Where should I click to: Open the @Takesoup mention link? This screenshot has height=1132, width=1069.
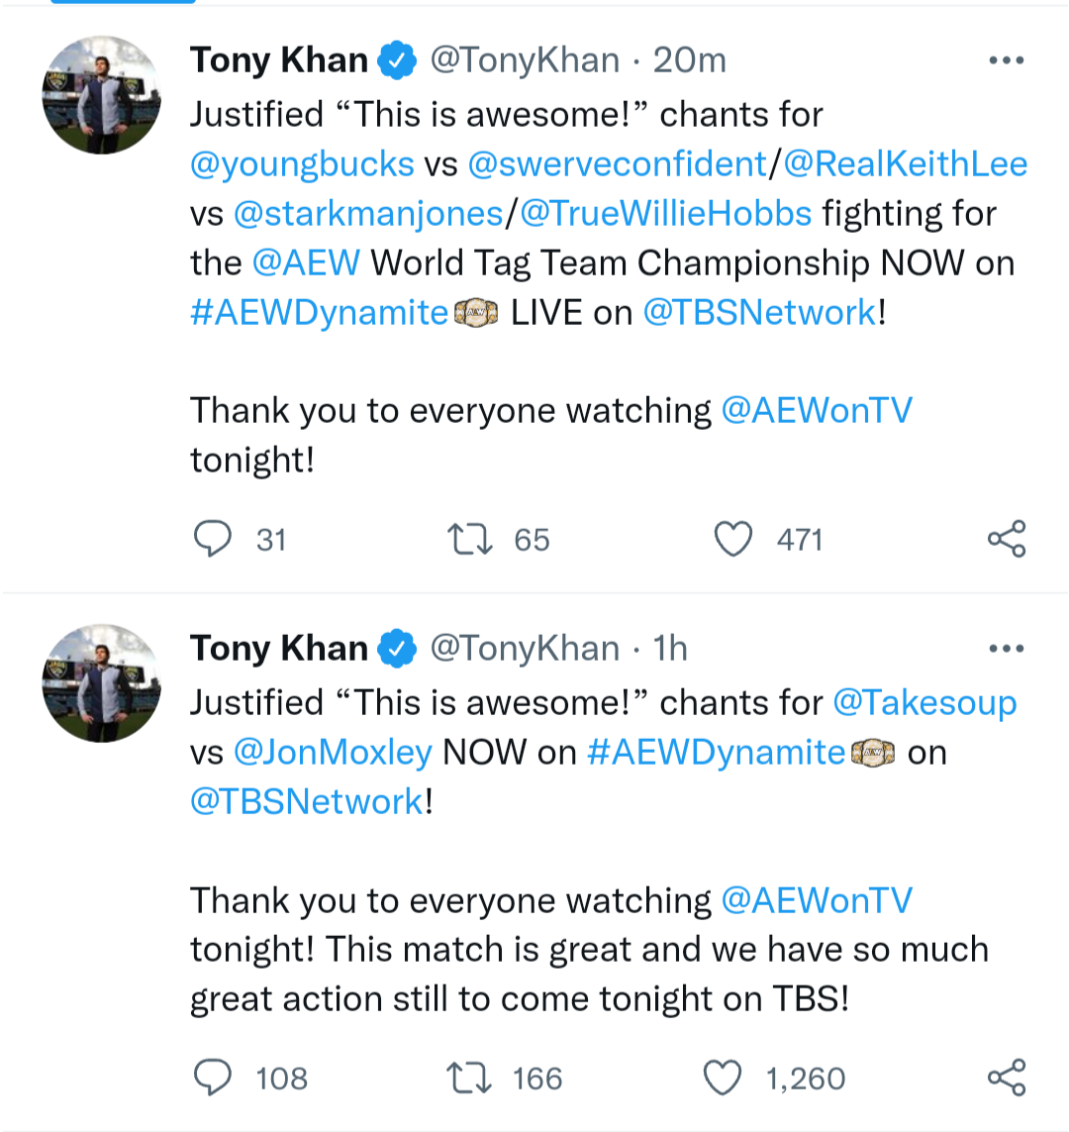tap(924, 703)
